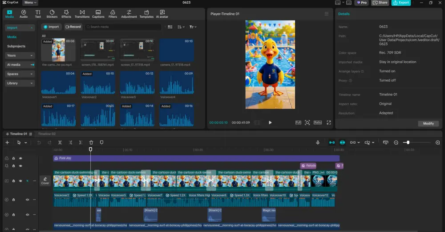Screen dimensions: 445x232
Task: Switch to the Timeline 02 tab
Action: click(x=47, y=134)
